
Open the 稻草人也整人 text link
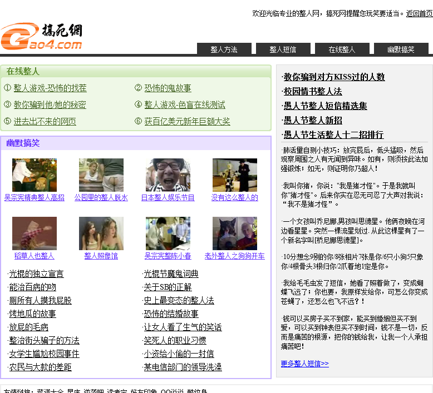35,256
